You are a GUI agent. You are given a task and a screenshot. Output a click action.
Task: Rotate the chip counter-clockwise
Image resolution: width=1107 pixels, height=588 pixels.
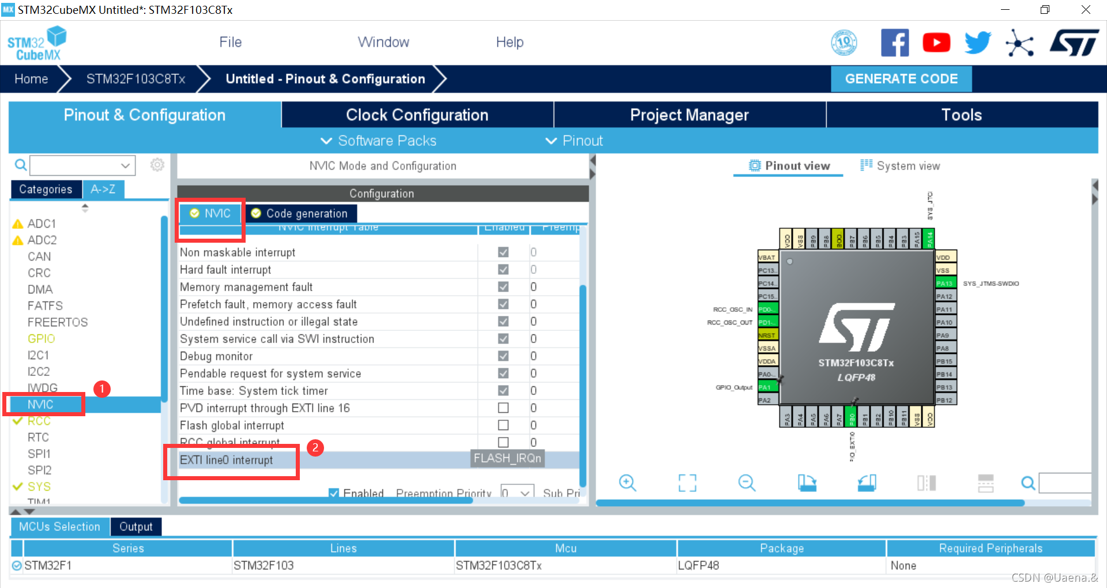click(x=867, y=483)
